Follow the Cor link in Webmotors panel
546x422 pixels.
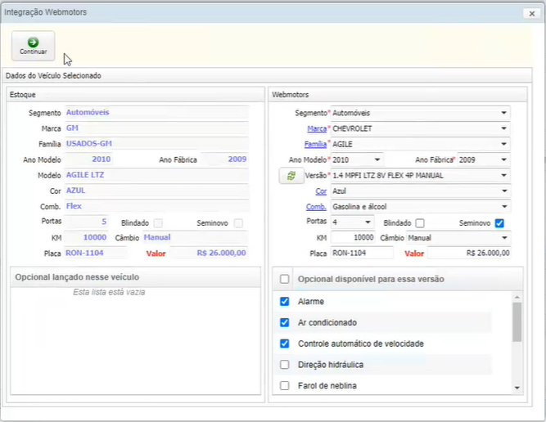tap(321, 191)
